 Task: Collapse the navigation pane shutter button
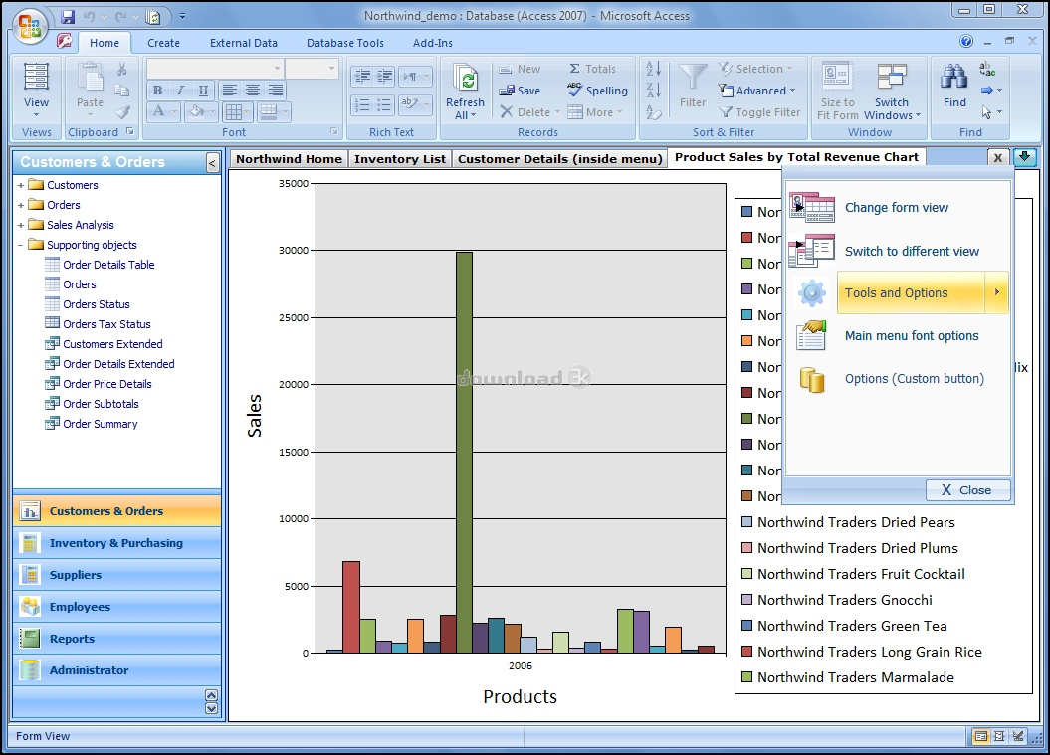tap(212, 163)
